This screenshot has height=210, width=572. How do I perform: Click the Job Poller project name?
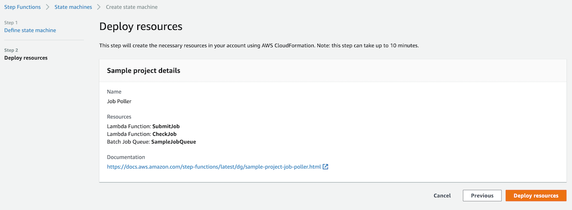point(119,101)
